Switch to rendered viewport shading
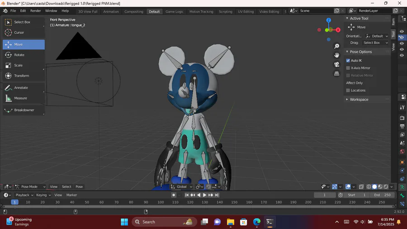This screenshot has width=407, height=229. pos(386,186)
